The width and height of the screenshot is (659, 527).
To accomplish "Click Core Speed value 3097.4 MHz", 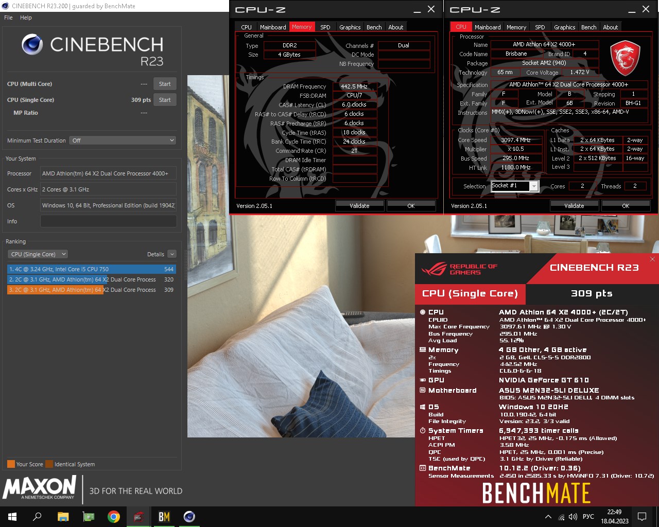I will tap(516, 140).
